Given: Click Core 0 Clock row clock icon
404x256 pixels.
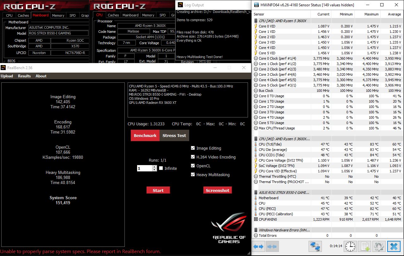Looking at the screenshot, I should coord(256,58).
